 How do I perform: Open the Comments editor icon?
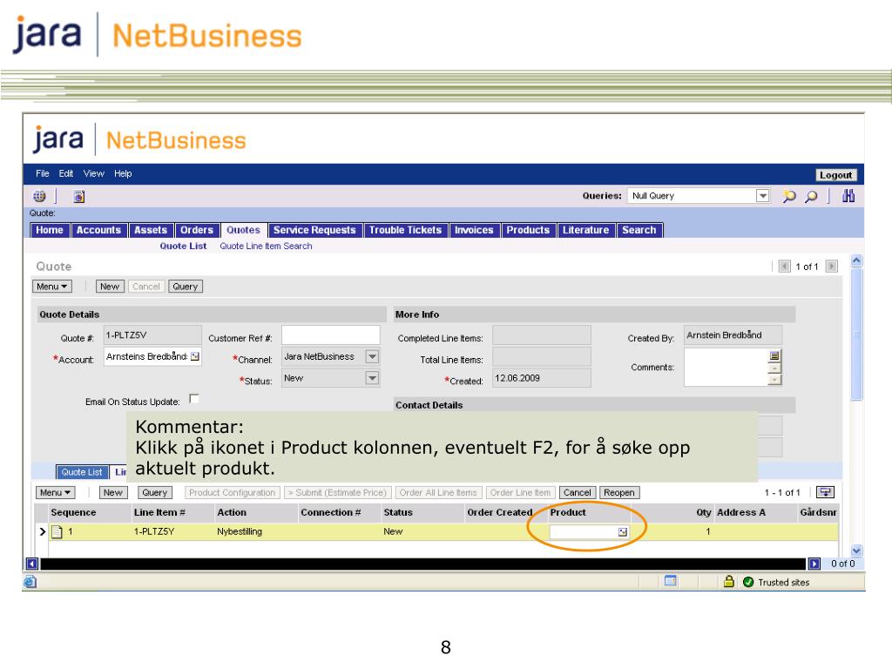774,355
